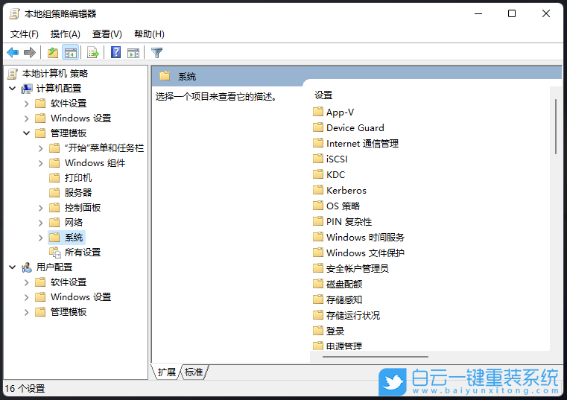
Task: Go up one level with folder icon
Action: (53, 53)
